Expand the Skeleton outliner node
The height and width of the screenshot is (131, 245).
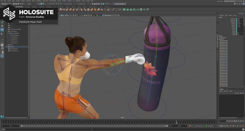point(7,47)
